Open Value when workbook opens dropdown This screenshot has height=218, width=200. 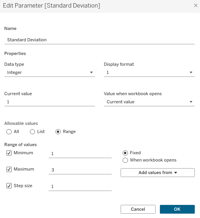(149, 102)
